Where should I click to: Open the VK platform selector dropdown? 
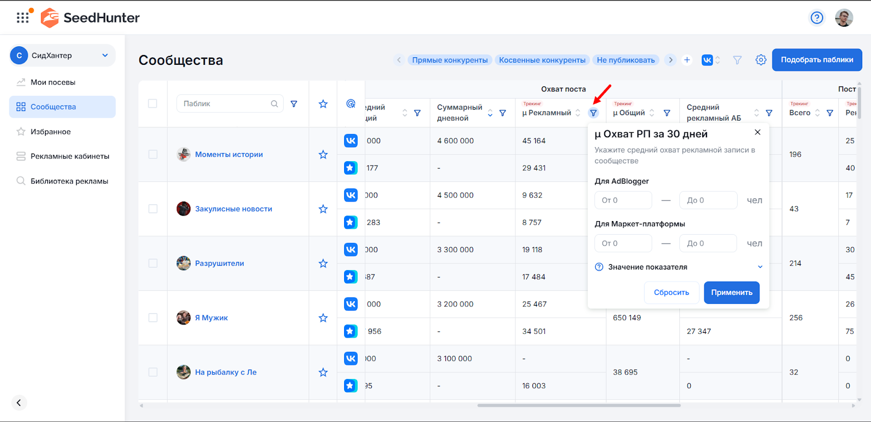pos(710,60)
